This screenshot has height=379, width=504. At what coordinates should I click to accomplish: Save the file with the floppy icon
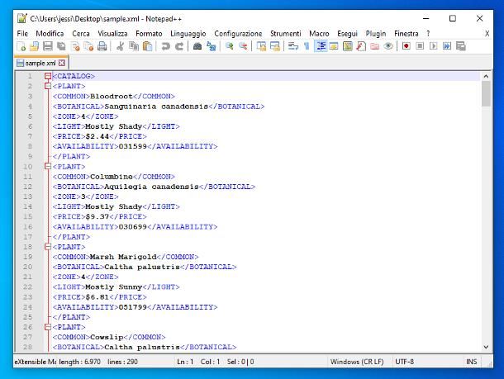48,46
